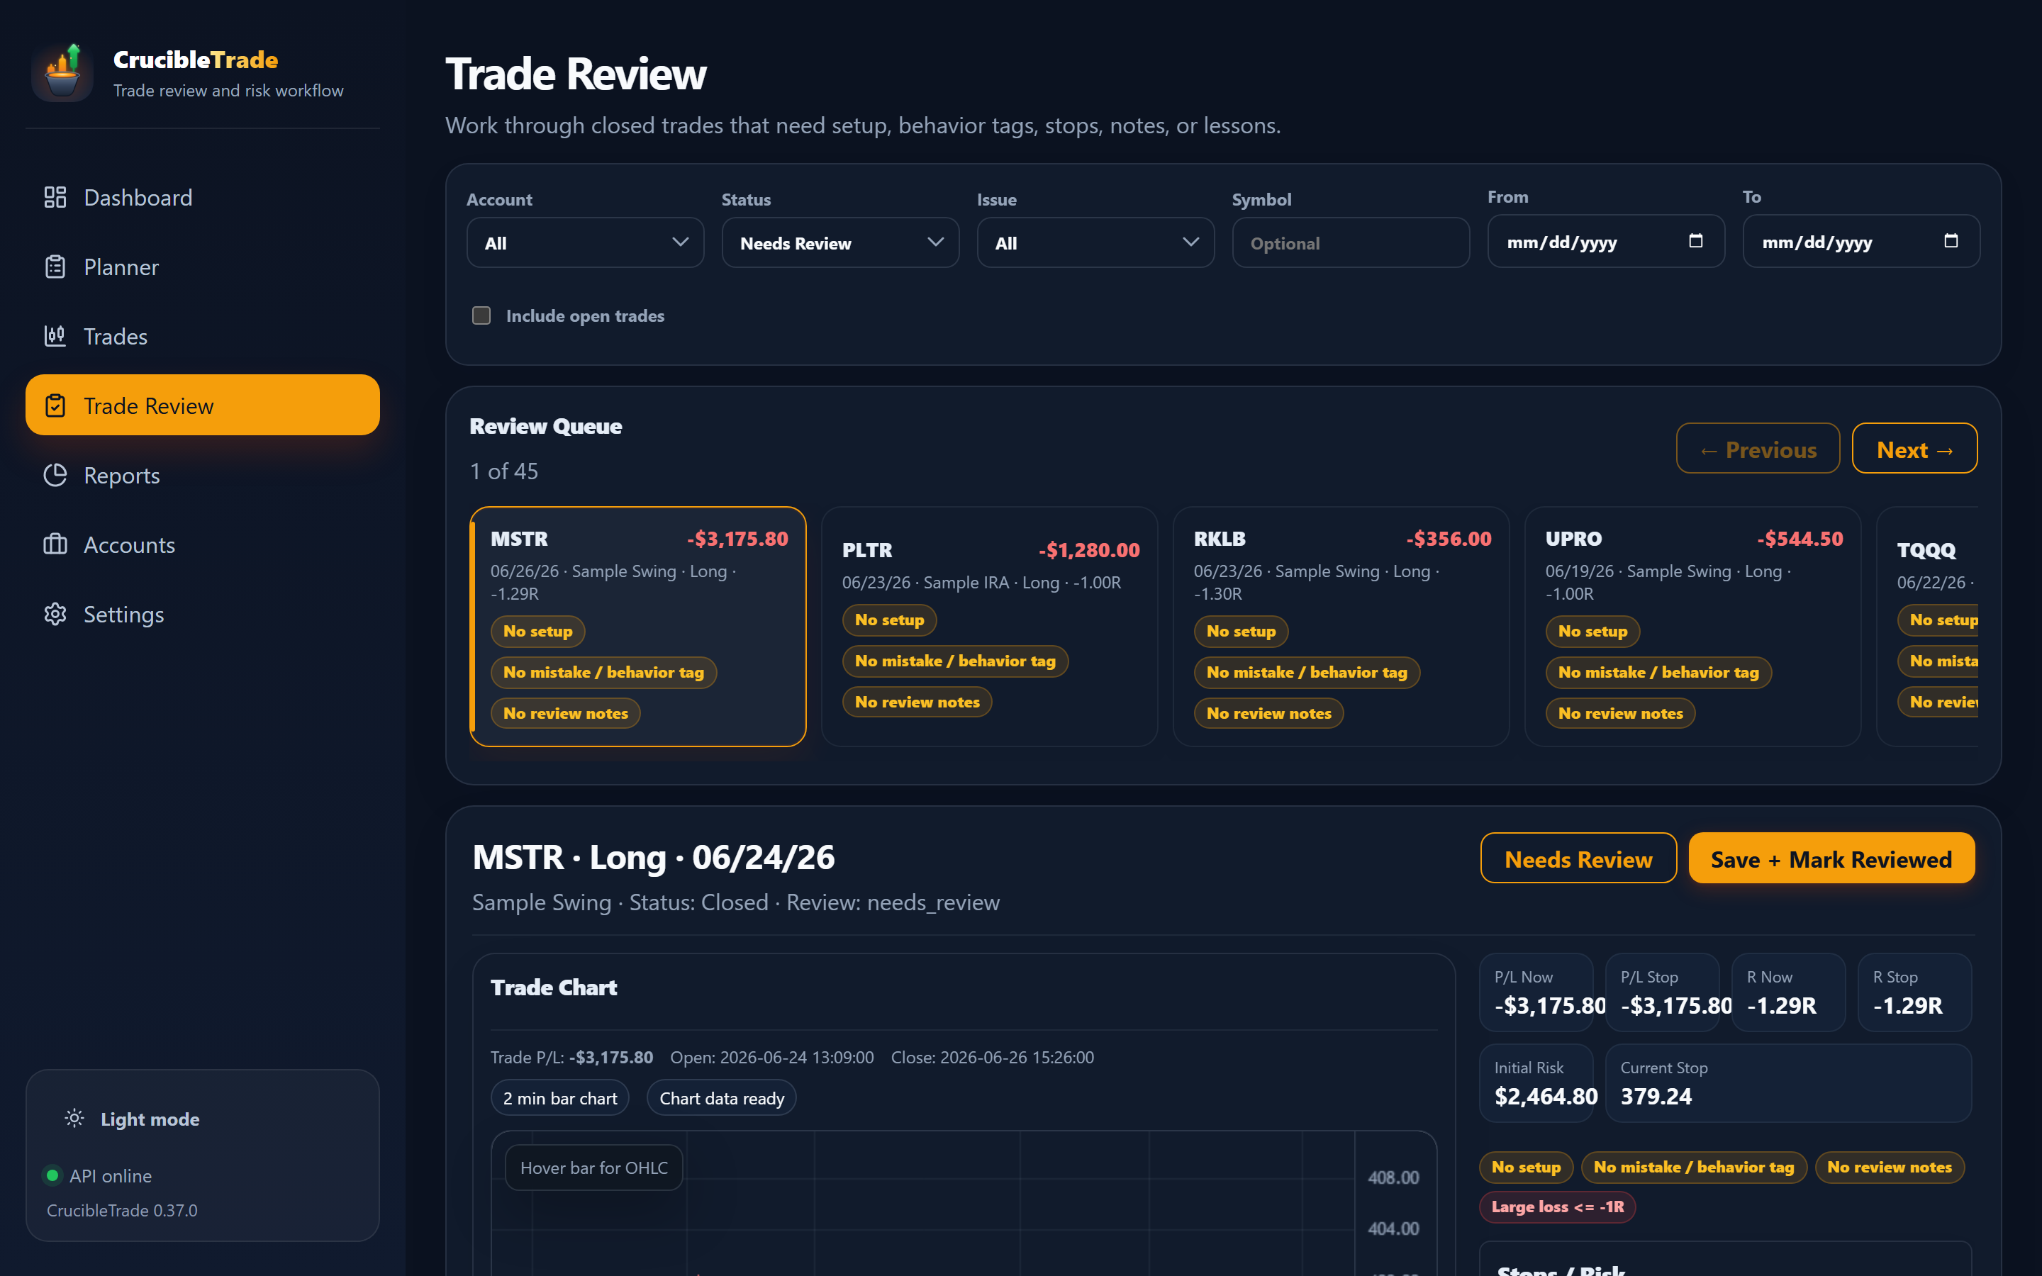Click the P/L Now stat tile
This screenshot has height=1276, width=2042.
coord(1536,992)
